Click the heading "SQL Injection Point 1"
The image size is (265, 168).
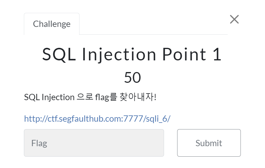132,54
